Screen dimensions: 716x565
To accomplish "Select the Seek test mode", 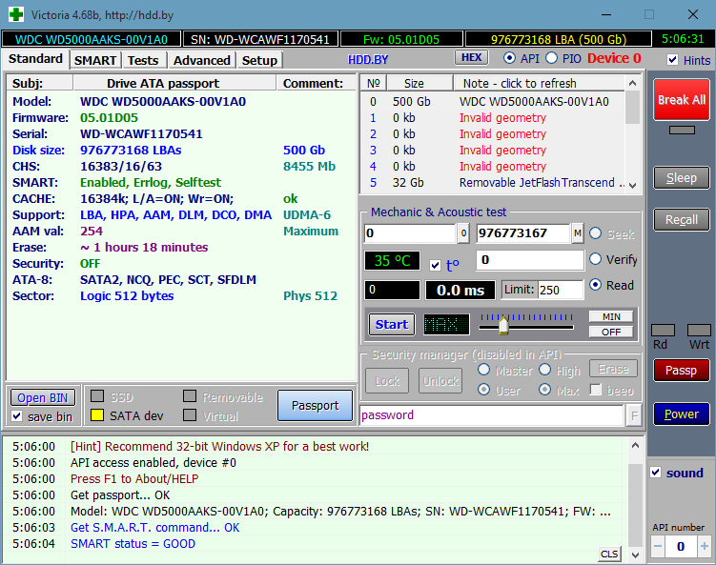I will click(x=596, y=233).
